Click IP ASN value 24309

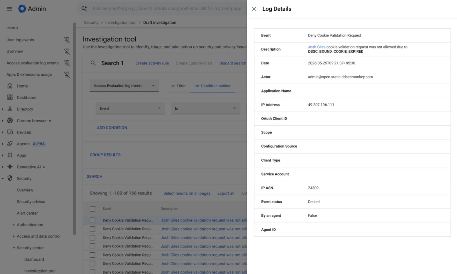point(313,188)
